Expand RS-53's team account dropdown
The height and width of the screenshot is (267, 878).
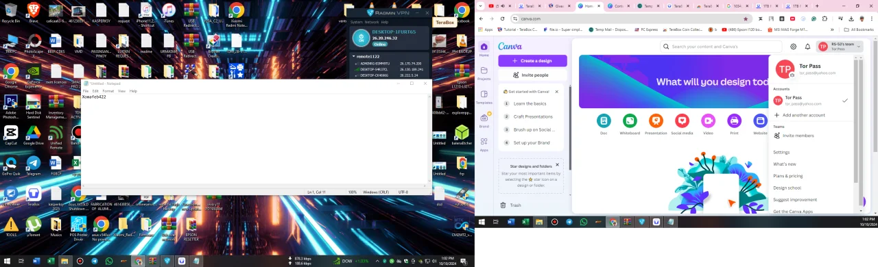[840, 47]
